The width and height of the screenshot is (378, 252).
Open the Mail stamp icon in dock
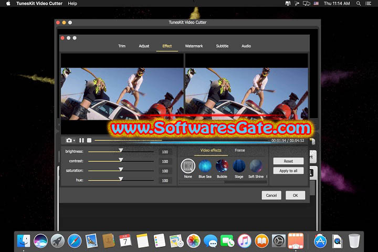pyautogui.click(x=91, y=240)
